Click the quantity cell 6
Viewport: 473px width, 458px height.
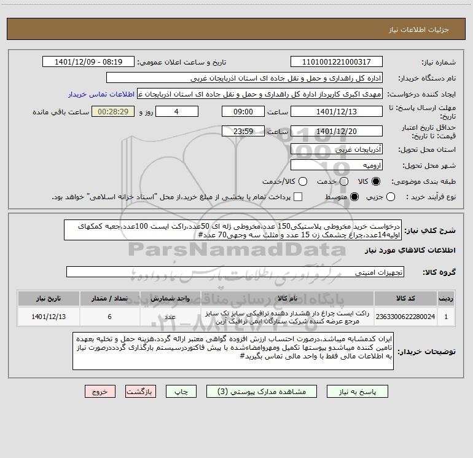pos(109,317)
